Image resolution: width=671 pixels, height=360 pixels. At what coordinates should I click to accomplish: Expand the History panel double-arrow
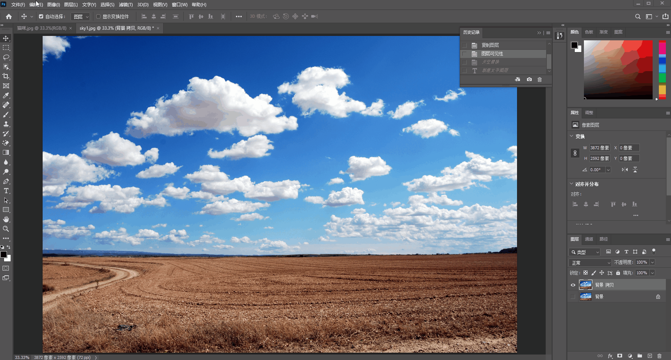pyautogui.click(x=539, y=33)
